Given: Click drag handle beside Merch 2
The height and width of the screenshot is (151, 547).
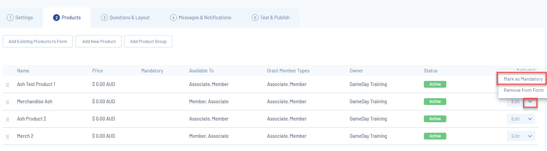Looking at the screenshot, I should (7, 136).
